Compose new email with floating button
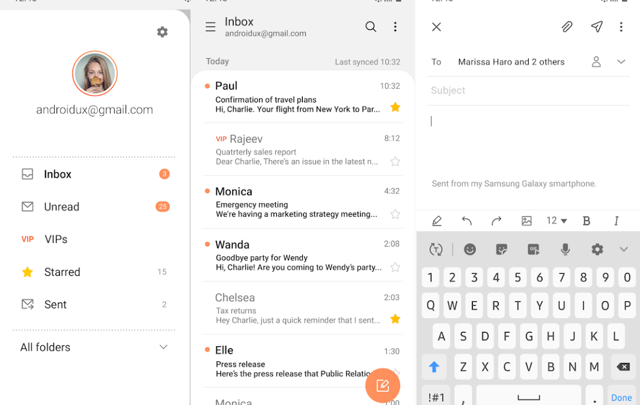The width and height of the screenshot is (640, 405). pyautogui.click(x=382, y=385)
